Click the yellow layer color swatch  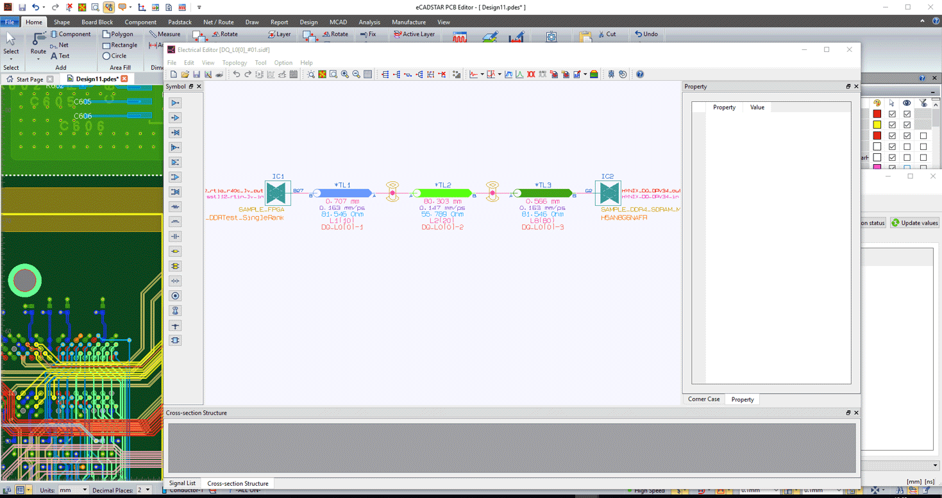click(877, 125)
